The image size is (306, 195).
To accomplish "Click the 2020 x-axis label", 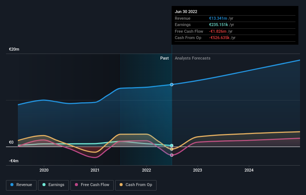I will point(44,170).
